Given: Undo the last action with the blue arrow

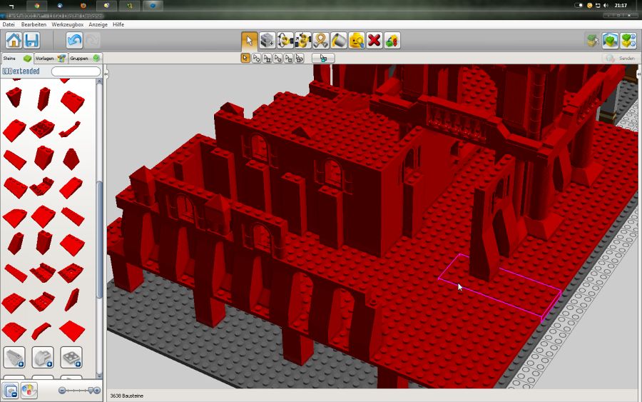Looking at the screenshot, I should 74,40.
